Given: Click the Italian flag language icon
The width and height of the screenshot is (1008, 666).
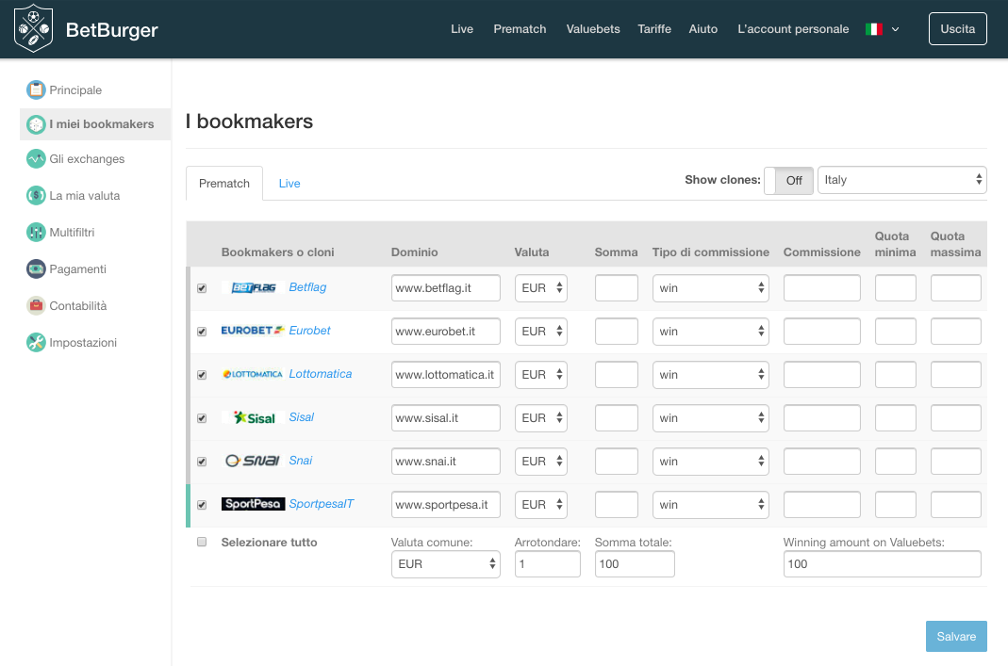Looking at the screenshot, I should 874,29.
